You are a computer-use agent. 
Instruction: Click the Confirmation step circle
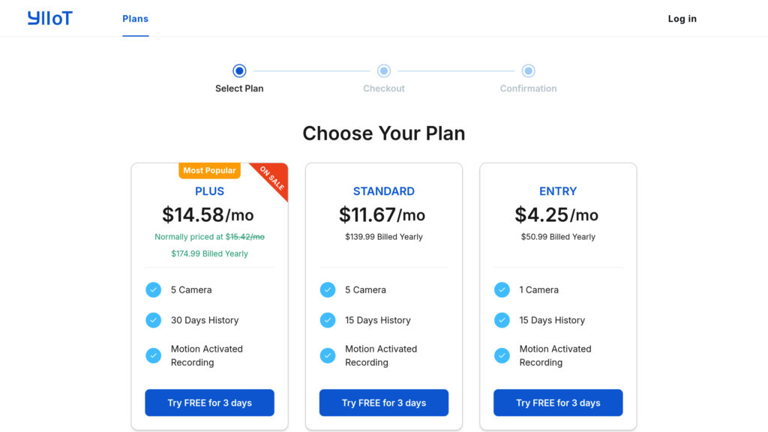tap(528, 71)
